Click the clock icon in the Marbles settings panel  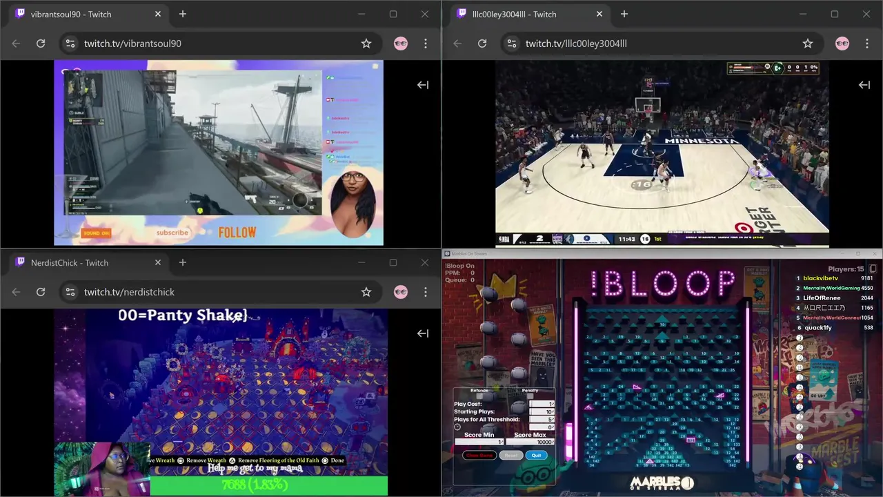[457, 427]
